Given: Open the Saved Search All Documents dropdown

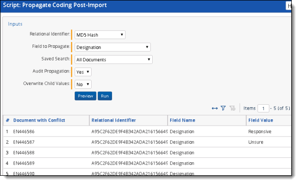Looking at the screenshot, I should (113, 59).
